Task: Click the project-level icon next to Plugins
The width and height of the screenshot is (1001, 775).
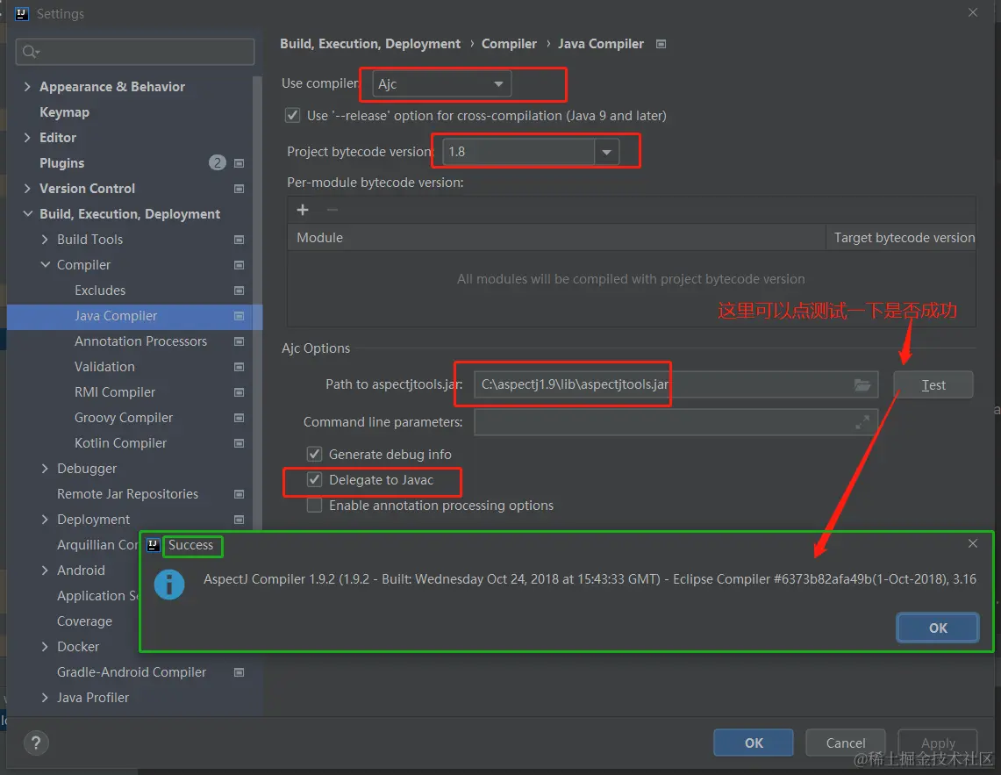Action: tap(239, 163)
